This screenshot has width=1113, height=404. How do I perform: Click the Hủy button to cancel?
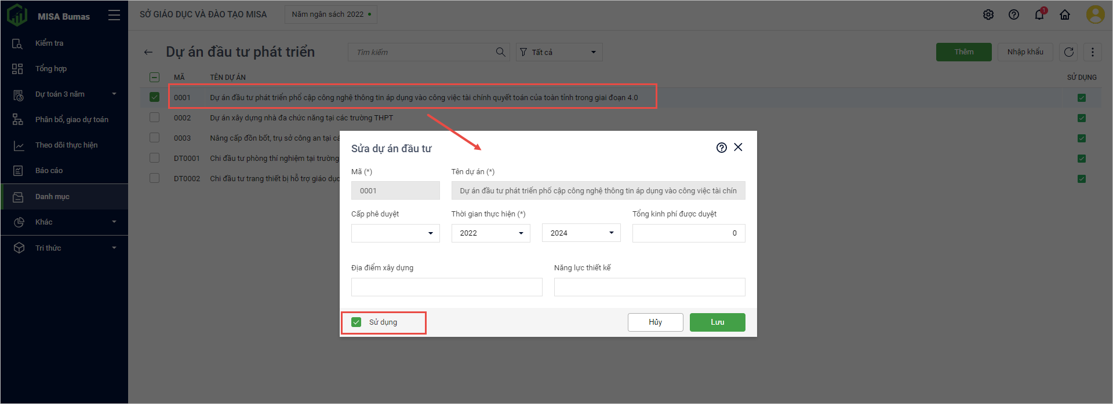pyautogui.click(x=655, y=322)
